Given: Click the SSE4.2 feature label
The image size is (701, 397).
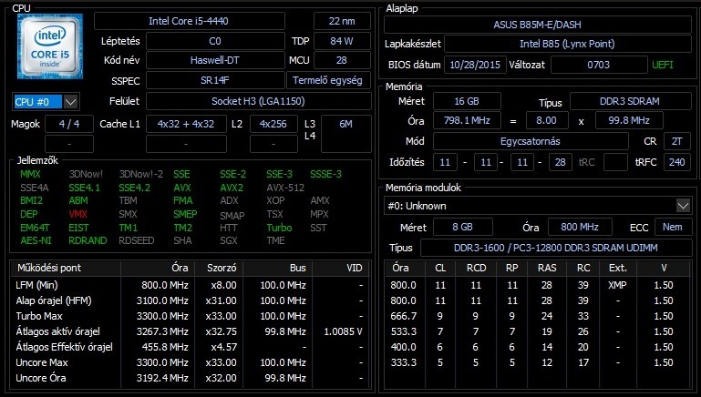Looking at the screenshot, I should (x=135, y=188).
